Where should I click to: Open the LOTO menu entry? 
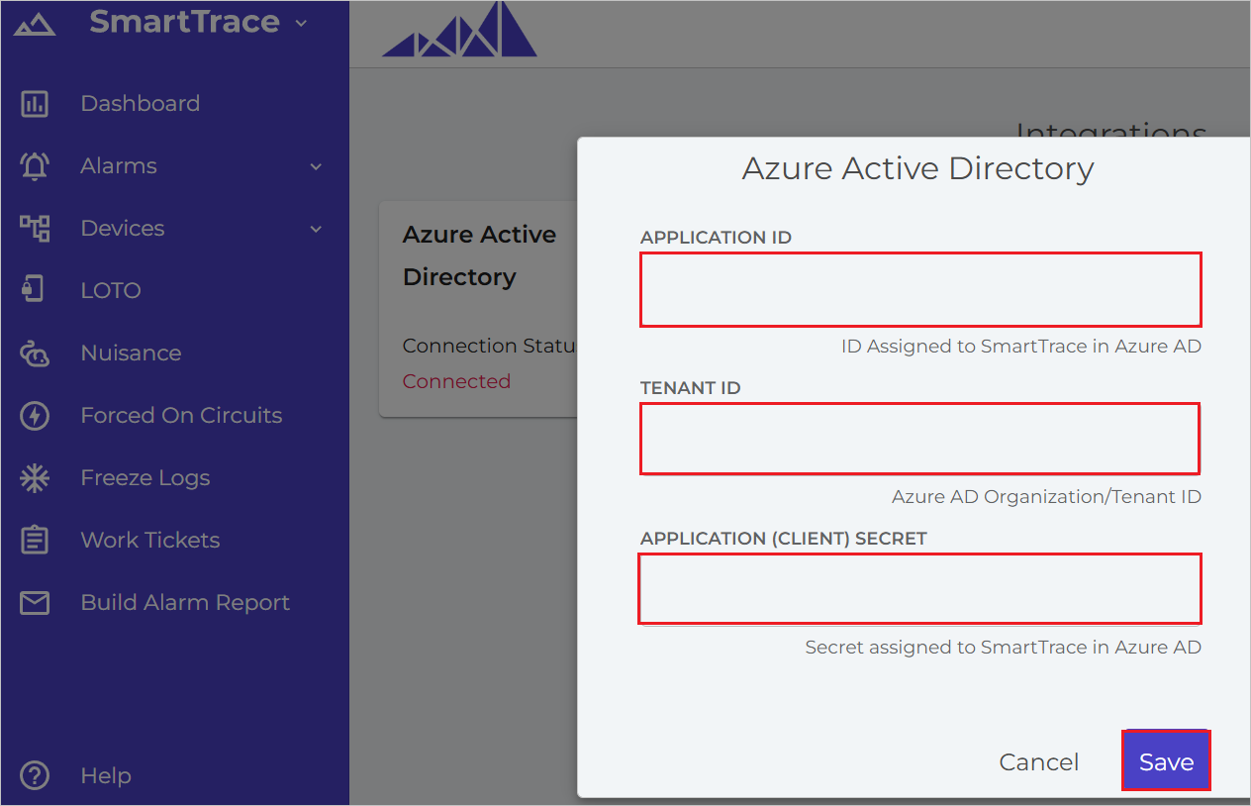click(110, 289)
